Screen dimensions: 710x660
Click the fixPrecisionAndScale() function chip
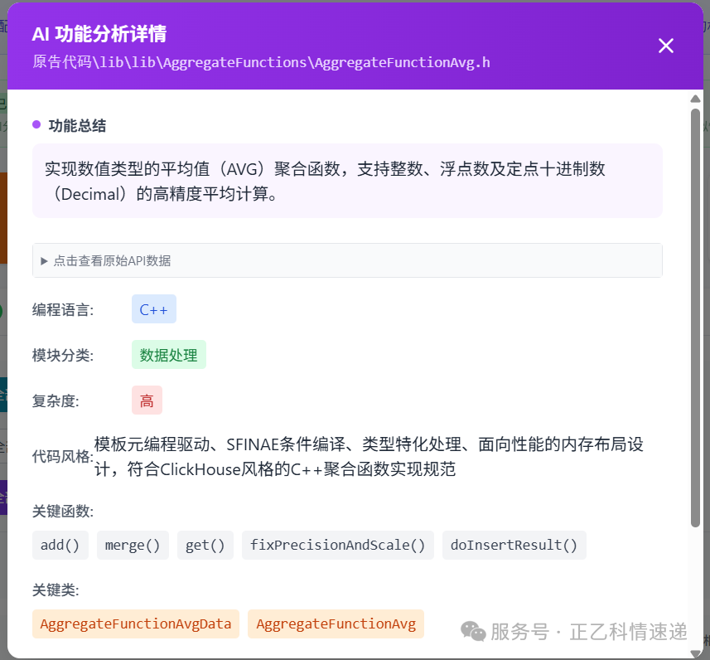(337, 546)
